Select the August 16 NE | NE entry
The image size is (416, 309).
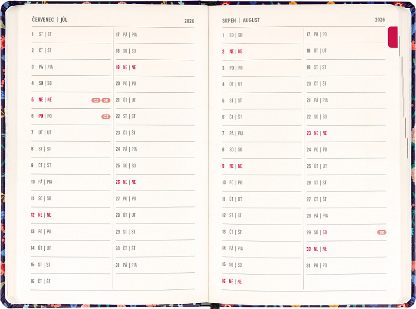tap(232, 282)
